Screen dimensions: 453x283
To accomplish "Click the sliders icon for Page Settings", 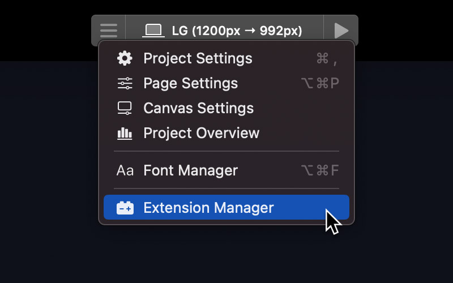I will (x=125, y=83).
